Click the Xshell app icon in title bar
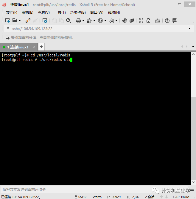This screenshot has width=196, height=199. point(4,4)
